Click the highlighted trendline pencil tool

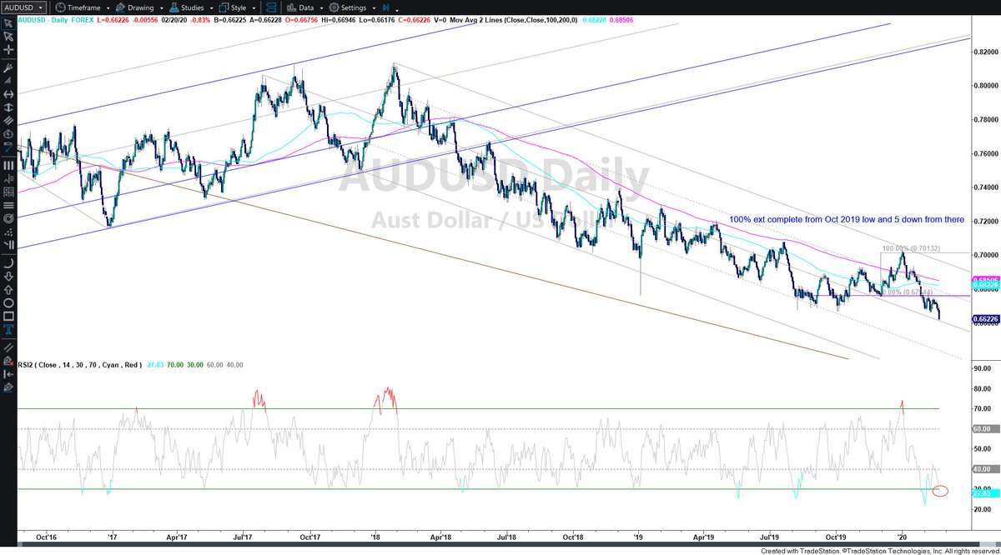tap(9, 147)
